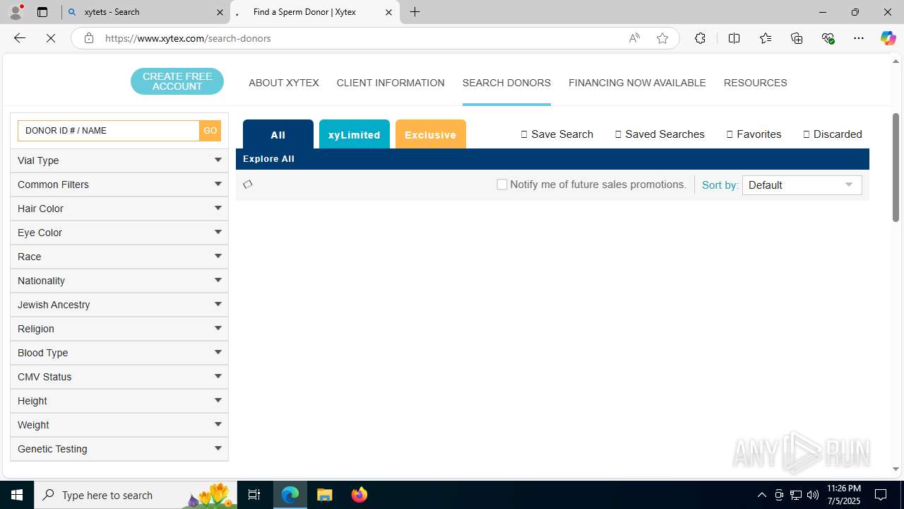Viewport: 904px width, 509px height.
Task: Open Browser essentials
Action: (828, 38)
